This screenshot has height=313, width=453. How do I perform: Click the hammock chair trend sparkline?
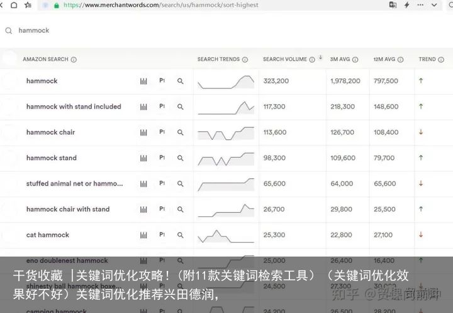click(x=226, y=133)
